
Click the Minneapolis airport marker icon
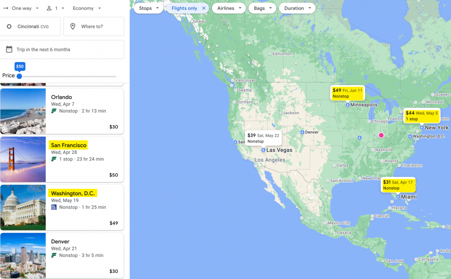point(347,105)
